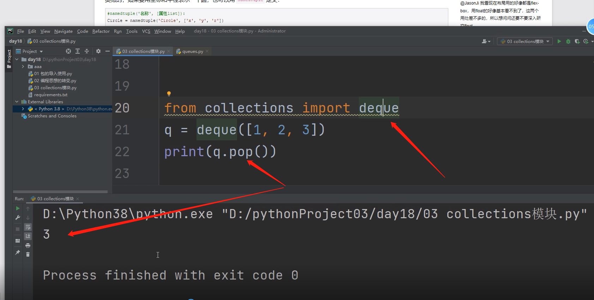The image size is (594, 300).
Task: Toggle scroll to end in Run console
Action: tap(28, 236)
